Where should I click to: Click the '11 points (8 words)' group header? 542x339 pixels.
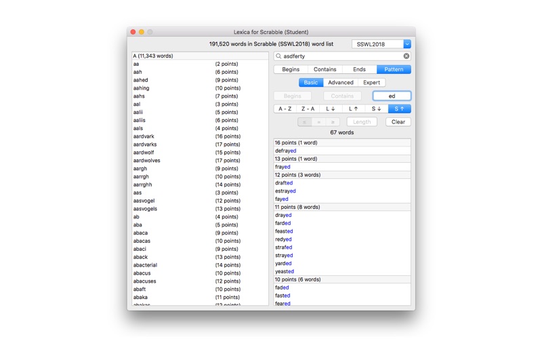pos(342,207)
